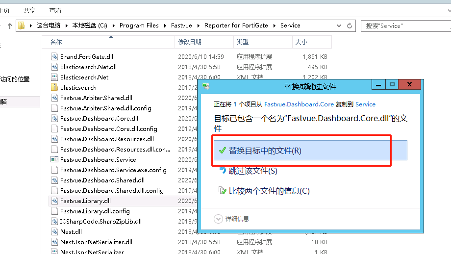Screen dimensions: 451x254
Task: Select the Nest.JsonNetSerializer.dll file name
Action: [97, 242]
